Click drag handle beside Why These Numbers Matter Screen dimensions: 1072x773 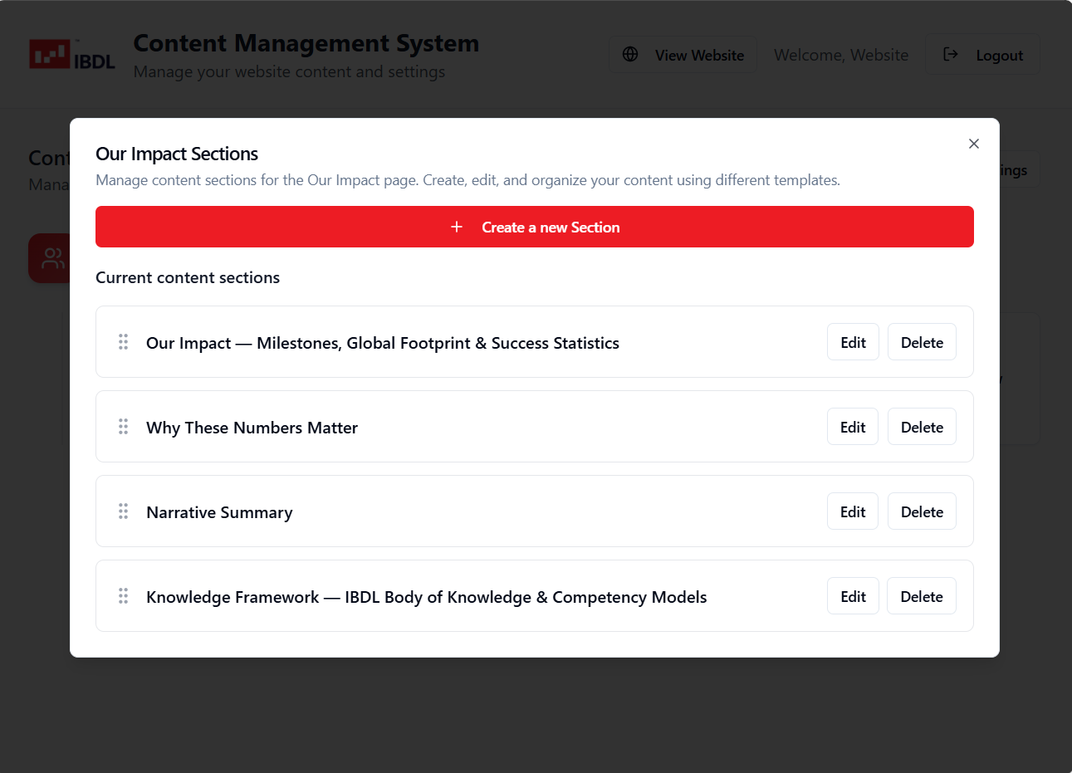click(123, 427)
